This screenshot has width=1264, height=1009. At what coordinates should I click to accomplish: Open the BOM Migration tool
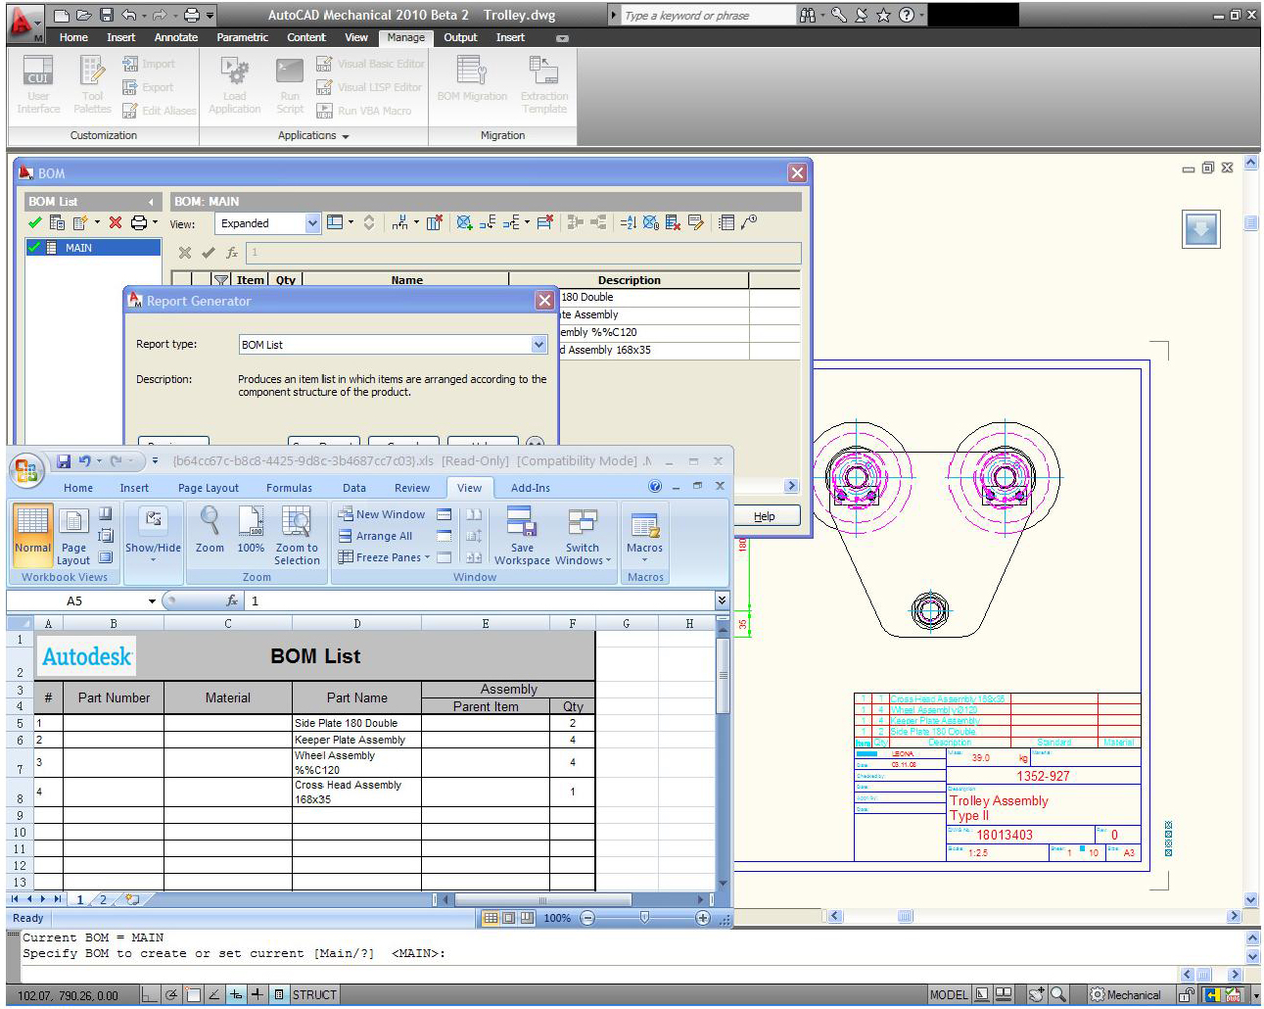click(472, 78)
